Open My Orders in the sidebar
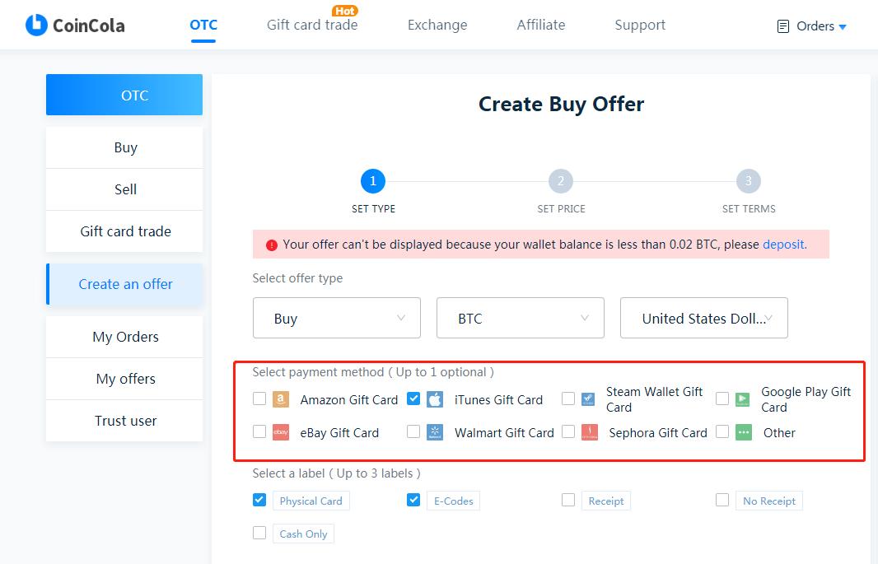This screenshot has height=564, width=878. pyautogui.click(x=124, y=337)
